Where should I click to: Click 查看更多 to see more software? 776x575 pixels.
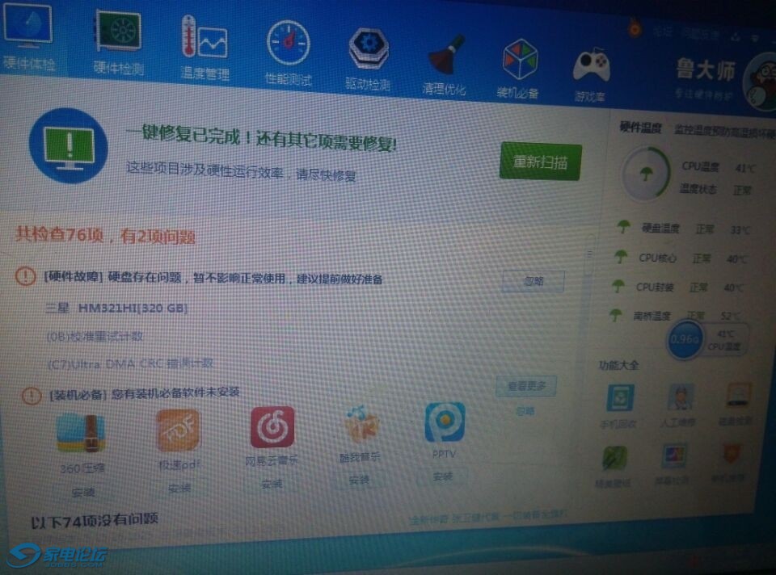click(526, 386)
